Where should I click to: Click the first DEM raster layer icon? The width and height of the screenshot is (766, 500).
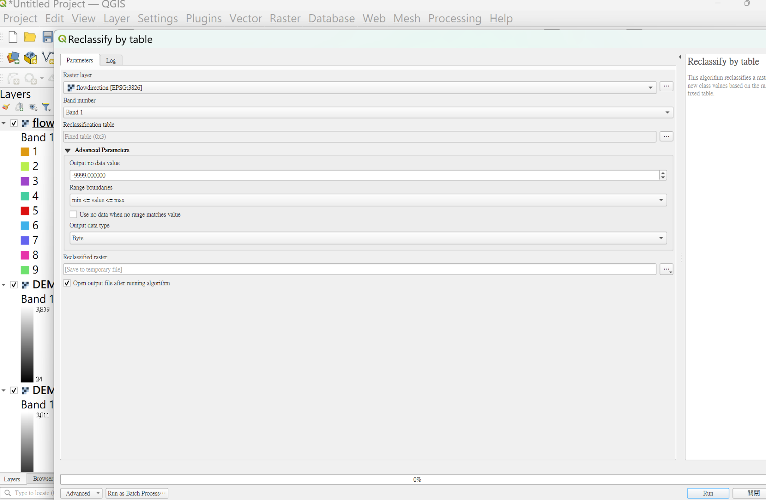(x=25, y=285)
